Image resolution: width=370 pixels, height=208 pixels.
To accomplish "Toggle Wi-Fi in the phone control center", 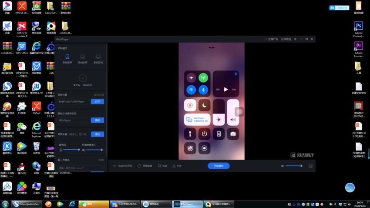I will (191, 90).
